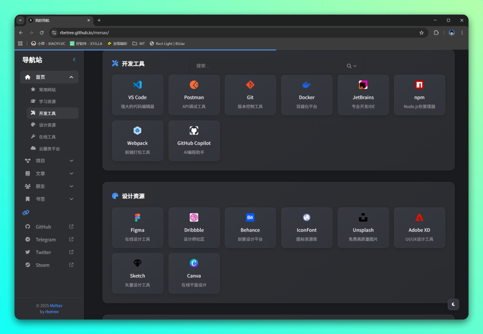Expand the 项目 sidebar section
The image size is (483, 334).
49,161
